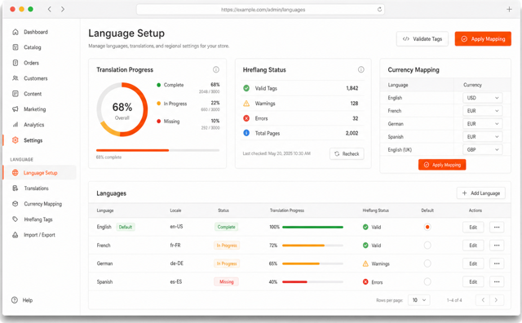Click the Orders clipboard icon

[x=15, y=63]
